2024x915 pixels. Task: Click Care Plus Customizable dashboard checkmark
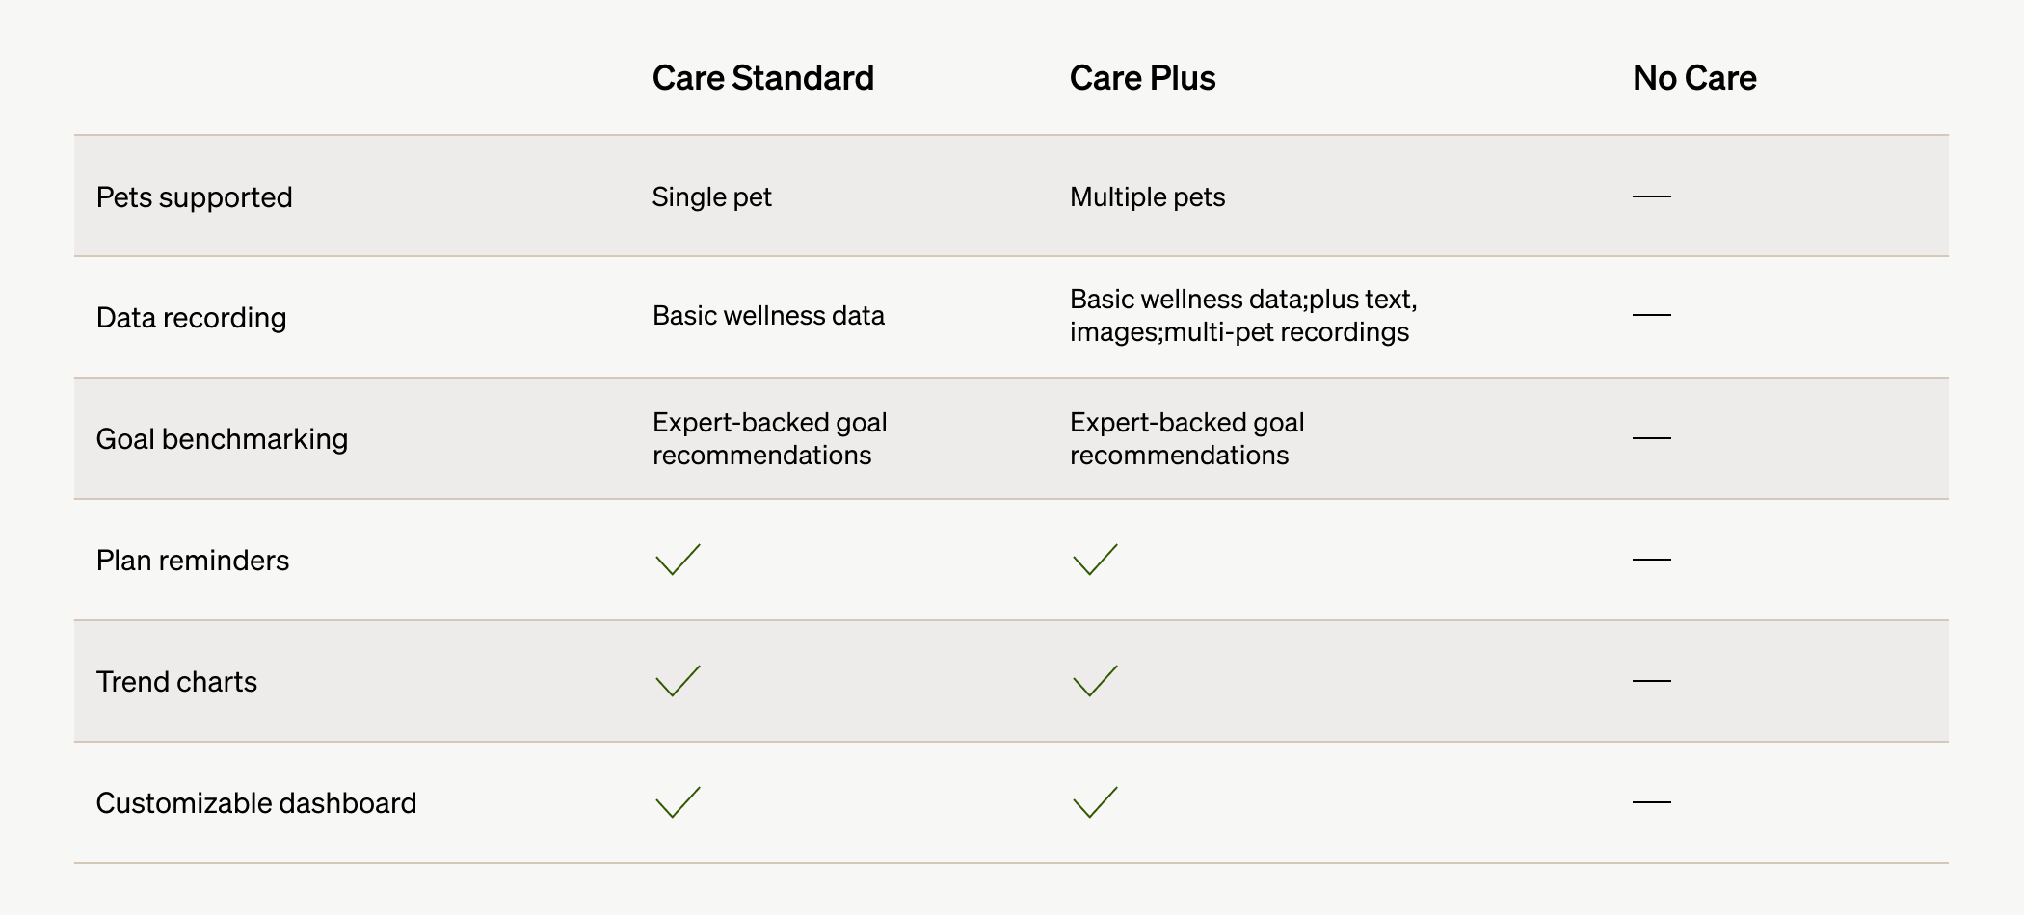1095,802
